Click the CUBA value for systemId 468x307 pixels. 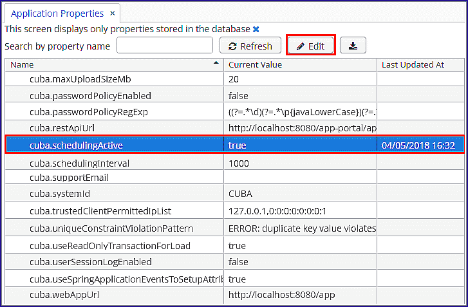pyautogui.click(x=240, y=194)
